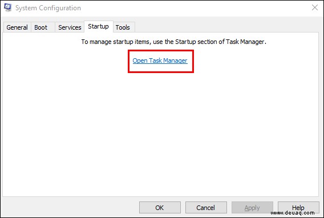The height and width of the screenshot is (218, 324).
Task: Open Help for System Configuration
Action: [298, 208]
